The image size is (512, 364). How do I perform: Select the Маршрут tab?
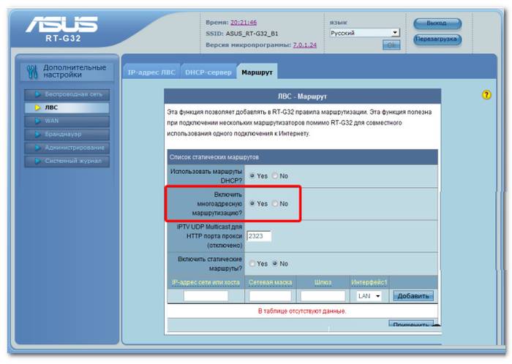click(257, 72)
